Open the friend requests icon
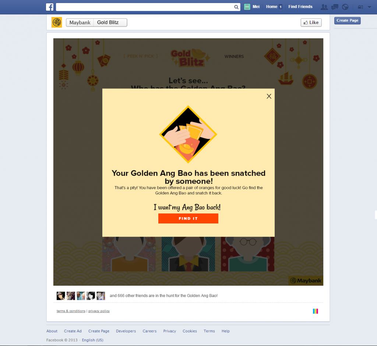 pyautogui.click(x=324, y=7)
